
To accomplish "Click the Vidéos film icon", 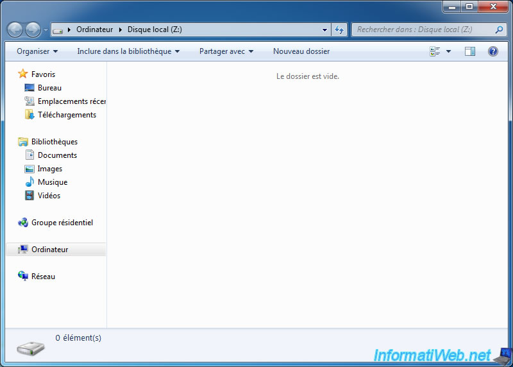I will pyautogui.click(x=29, y=196).
